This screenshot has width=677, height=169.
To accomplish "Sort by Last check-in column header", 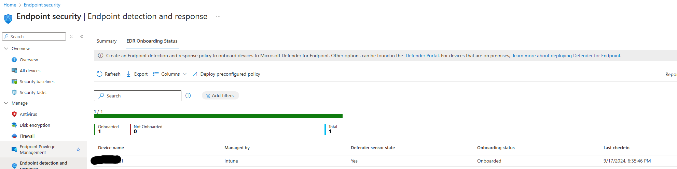I will click(x=617, y=148).
